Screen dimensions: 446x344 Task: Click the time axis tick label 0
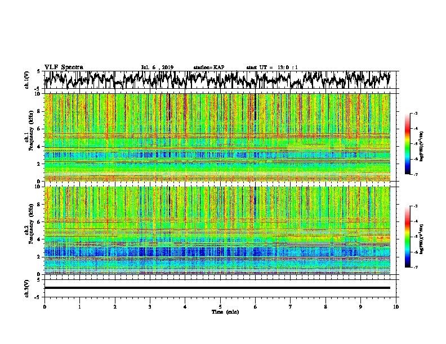click(44, 307)
